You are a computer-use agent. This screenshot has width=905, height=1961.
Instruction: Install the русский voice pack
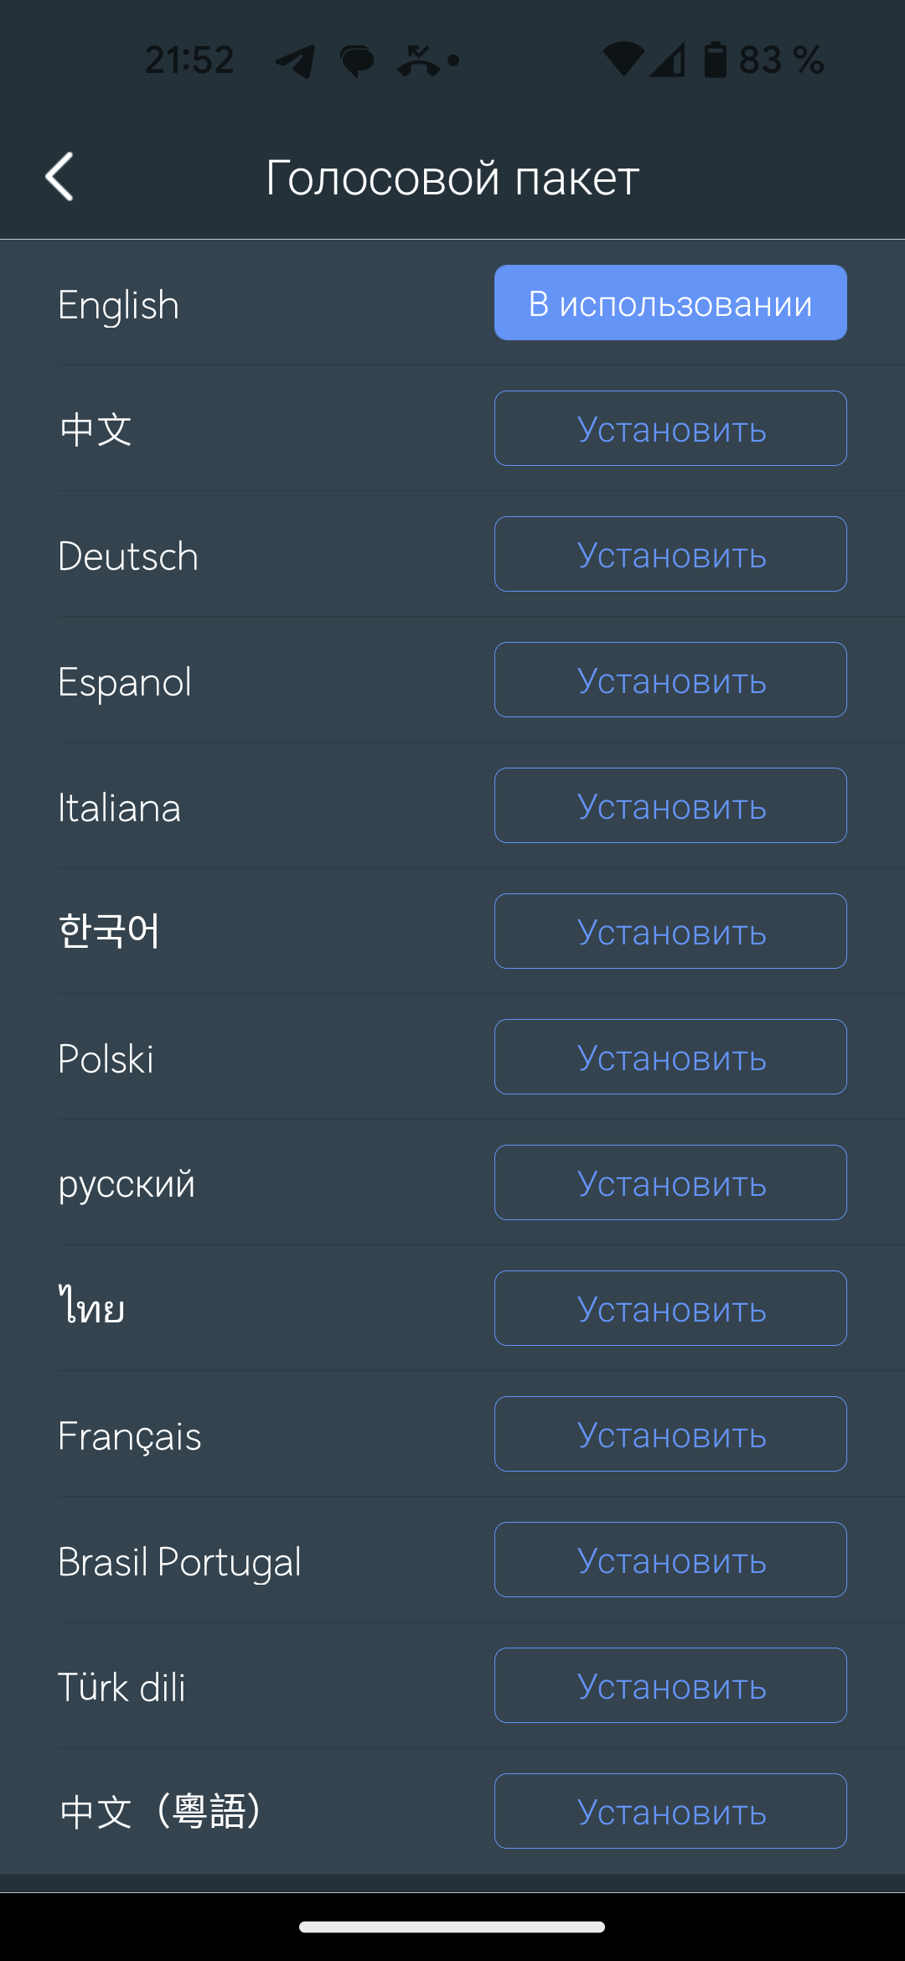click(670, 1182)
